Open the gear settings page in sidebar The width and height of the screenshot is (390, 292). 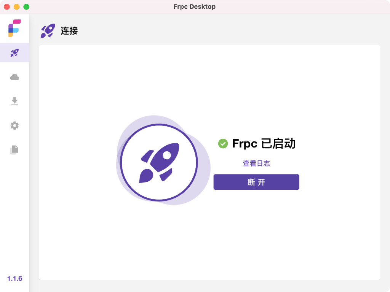(14, 125)
